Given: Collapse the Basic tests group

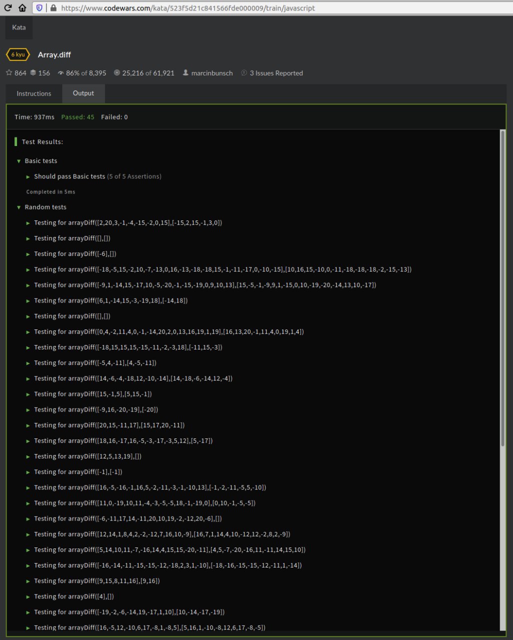Looking at the screenshot, I should 19,161.
